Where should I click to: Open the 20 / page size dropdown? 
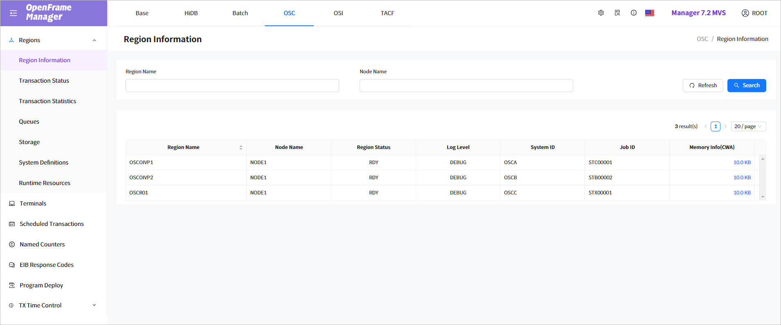748,126
